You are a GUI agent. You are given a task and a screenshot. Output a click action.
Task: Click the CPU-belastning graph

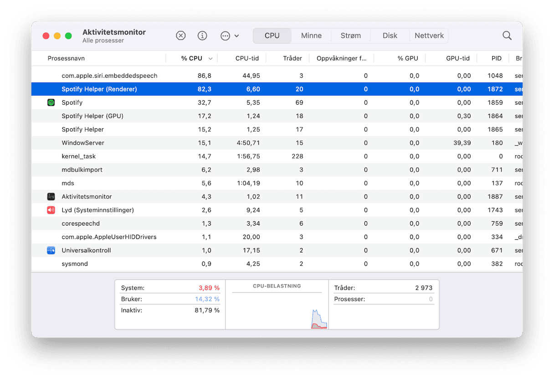[x=277, y=307]
